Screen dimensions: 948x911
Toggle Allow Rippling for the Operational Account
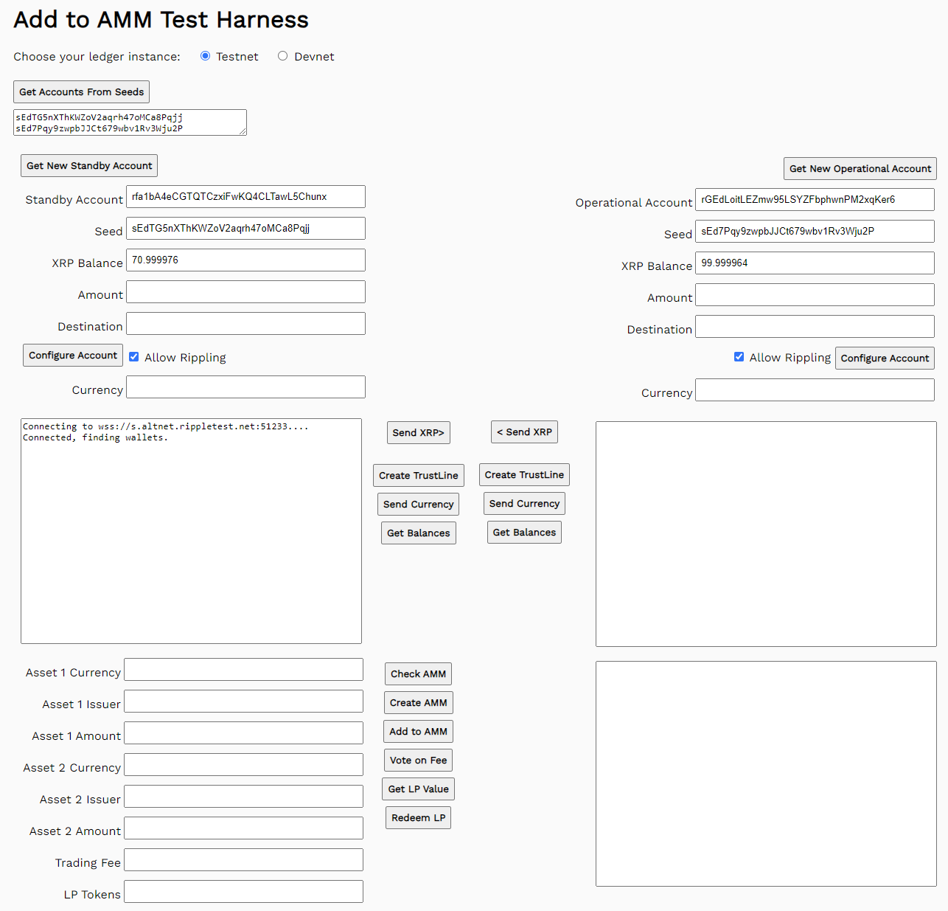739,356
